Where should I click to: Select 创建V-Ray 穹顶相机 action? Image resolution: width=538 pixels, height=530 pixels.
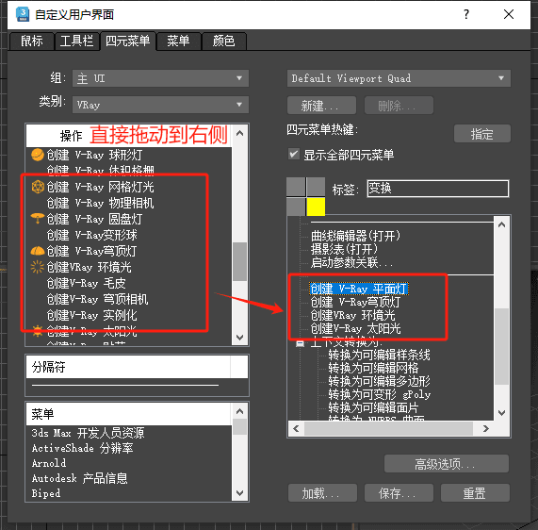[97, 299]
